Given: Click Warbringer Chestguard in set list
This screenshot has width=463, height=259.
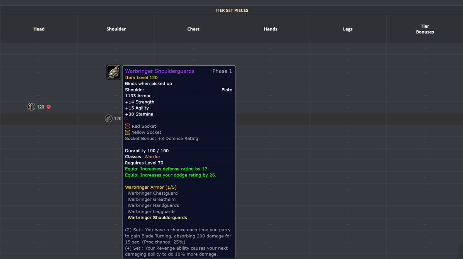Looking at the screenshot, I should tap(153, 193).
